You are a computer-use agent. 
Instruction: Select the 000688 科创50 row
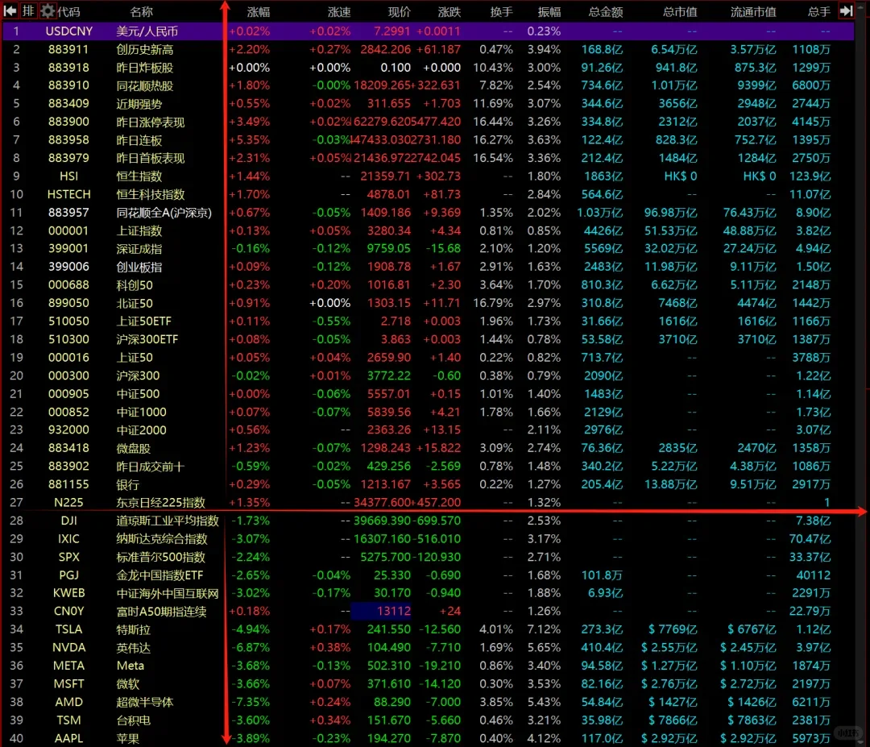click(x=429, y=285)
